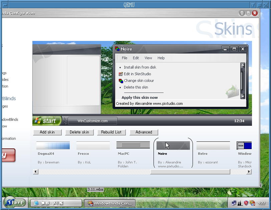This screenshot has width=271, height=210.
Task: Click the red security shield tray icon
Action: (246, 203)
